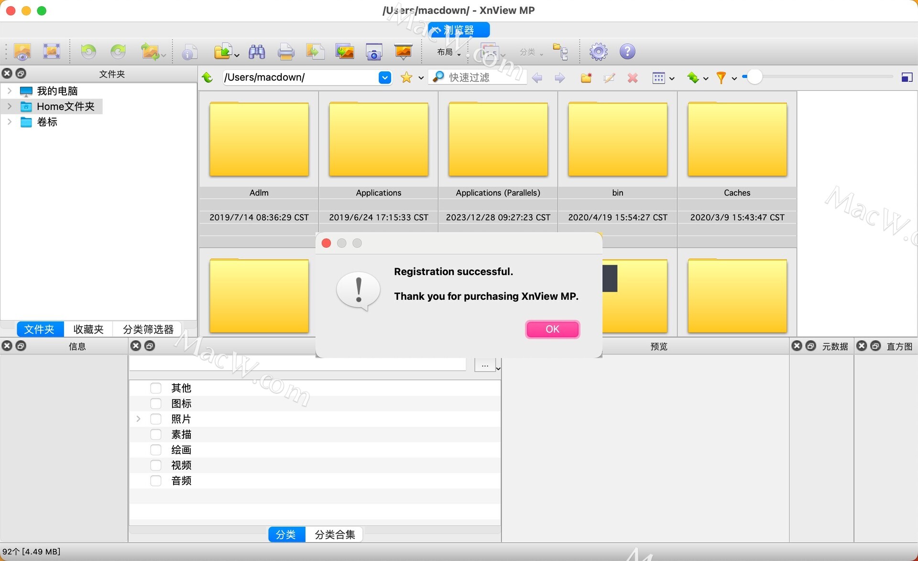Open the filter funnel dropdown arrow
918x561 pixels.
734,78
